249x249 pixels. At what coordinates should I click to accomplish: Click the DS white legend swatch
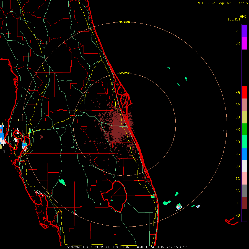pyautogui.click(x=244, y=166)
